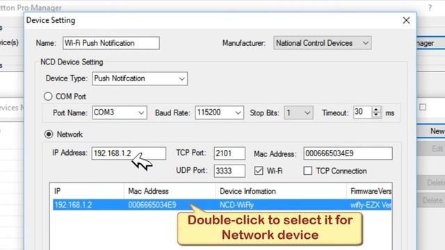Expand the Device Type combo box
Screen dimensions: 445x250
click(140, 78)
